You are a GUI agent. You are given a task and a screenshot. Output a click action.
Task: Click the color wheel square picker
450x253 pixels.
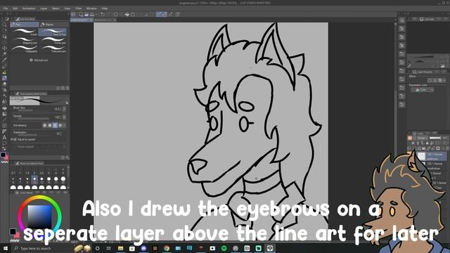[x=39, y=217]
